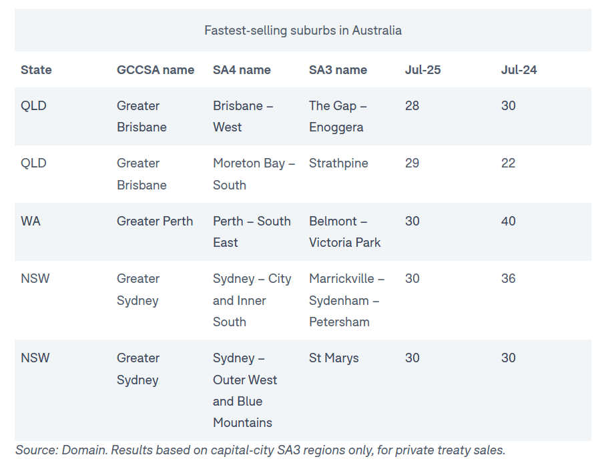Select the St Marys cell

(x=334, y=358)
